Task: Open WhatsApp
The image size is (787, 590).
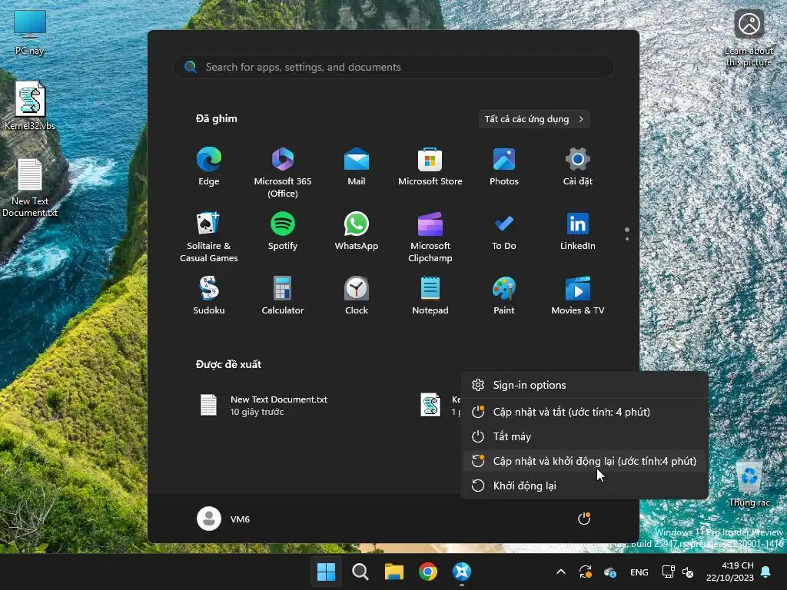Action: (x=357, y=231)
